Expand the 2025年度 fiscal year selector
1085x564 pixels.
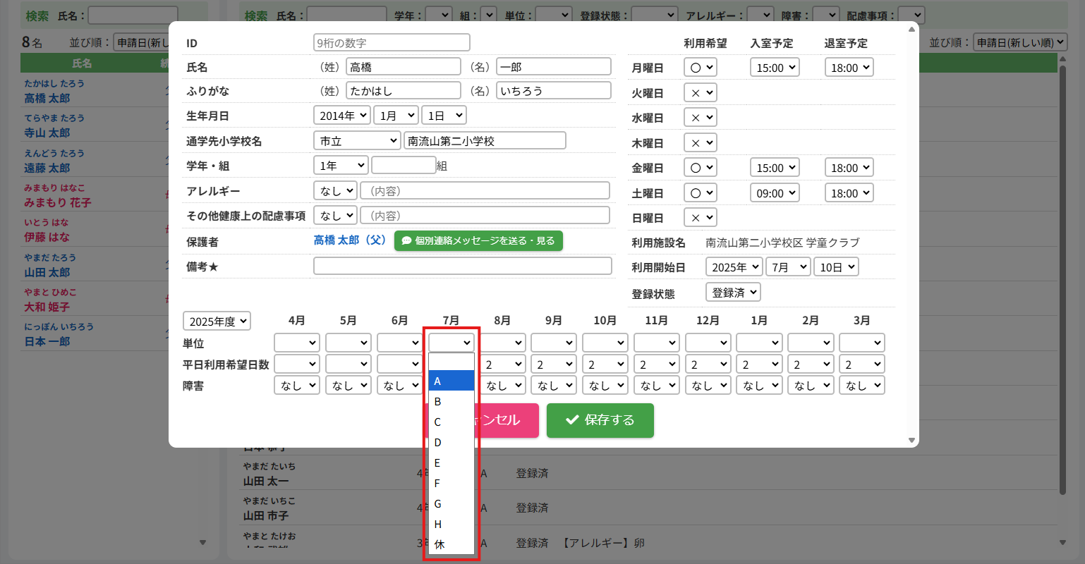pos(217,321)
